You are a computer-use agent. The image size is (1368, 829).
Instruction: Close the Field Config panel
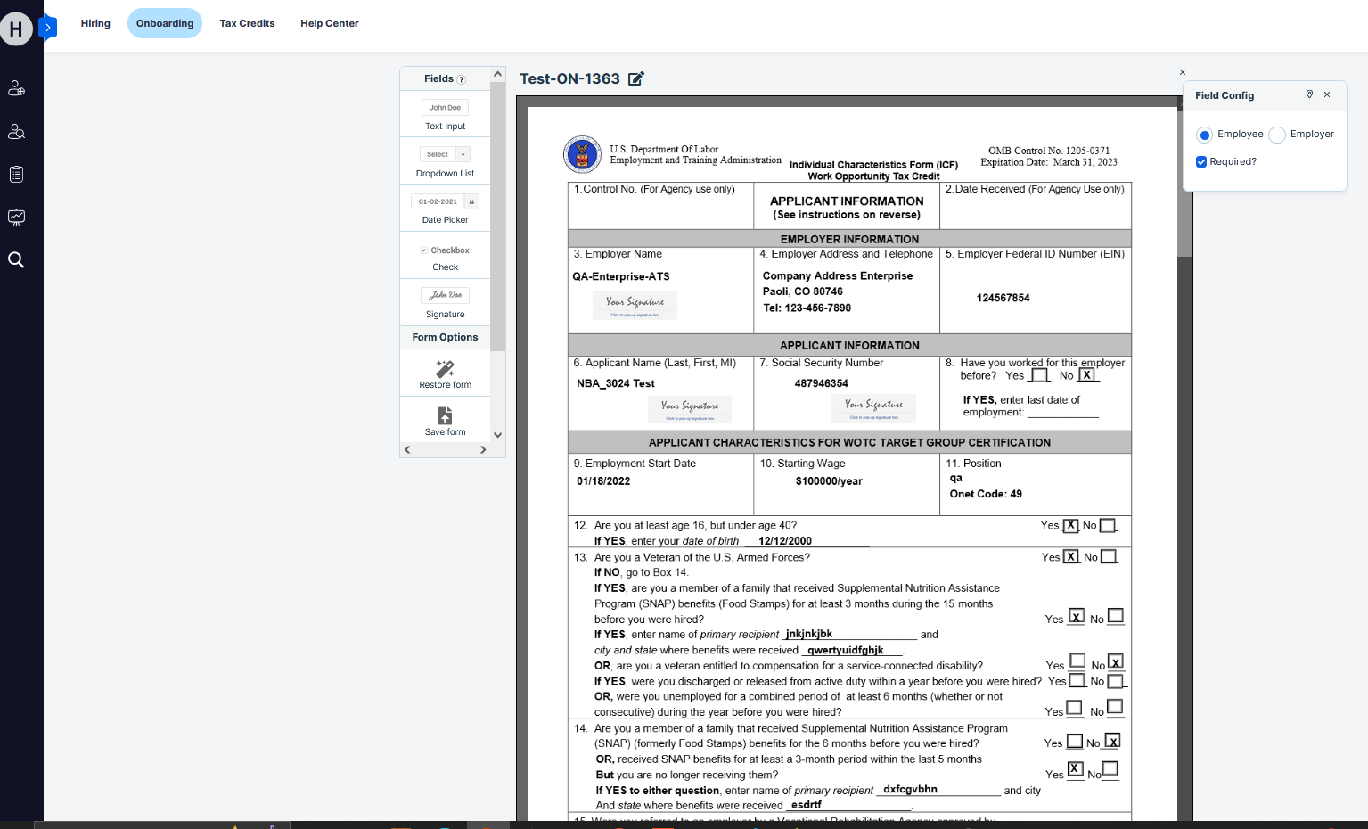[1327, 94]
